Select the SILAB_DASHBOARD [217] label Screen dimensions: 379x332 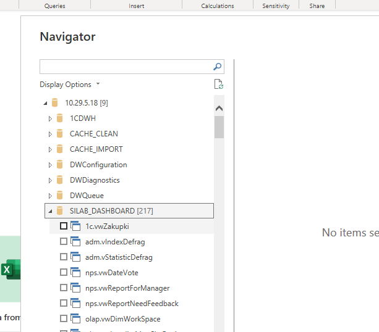pos(111,211)
